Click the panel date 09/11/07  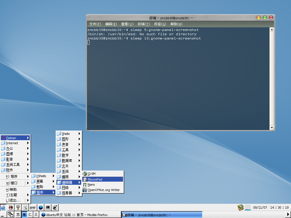pos(260,207)
